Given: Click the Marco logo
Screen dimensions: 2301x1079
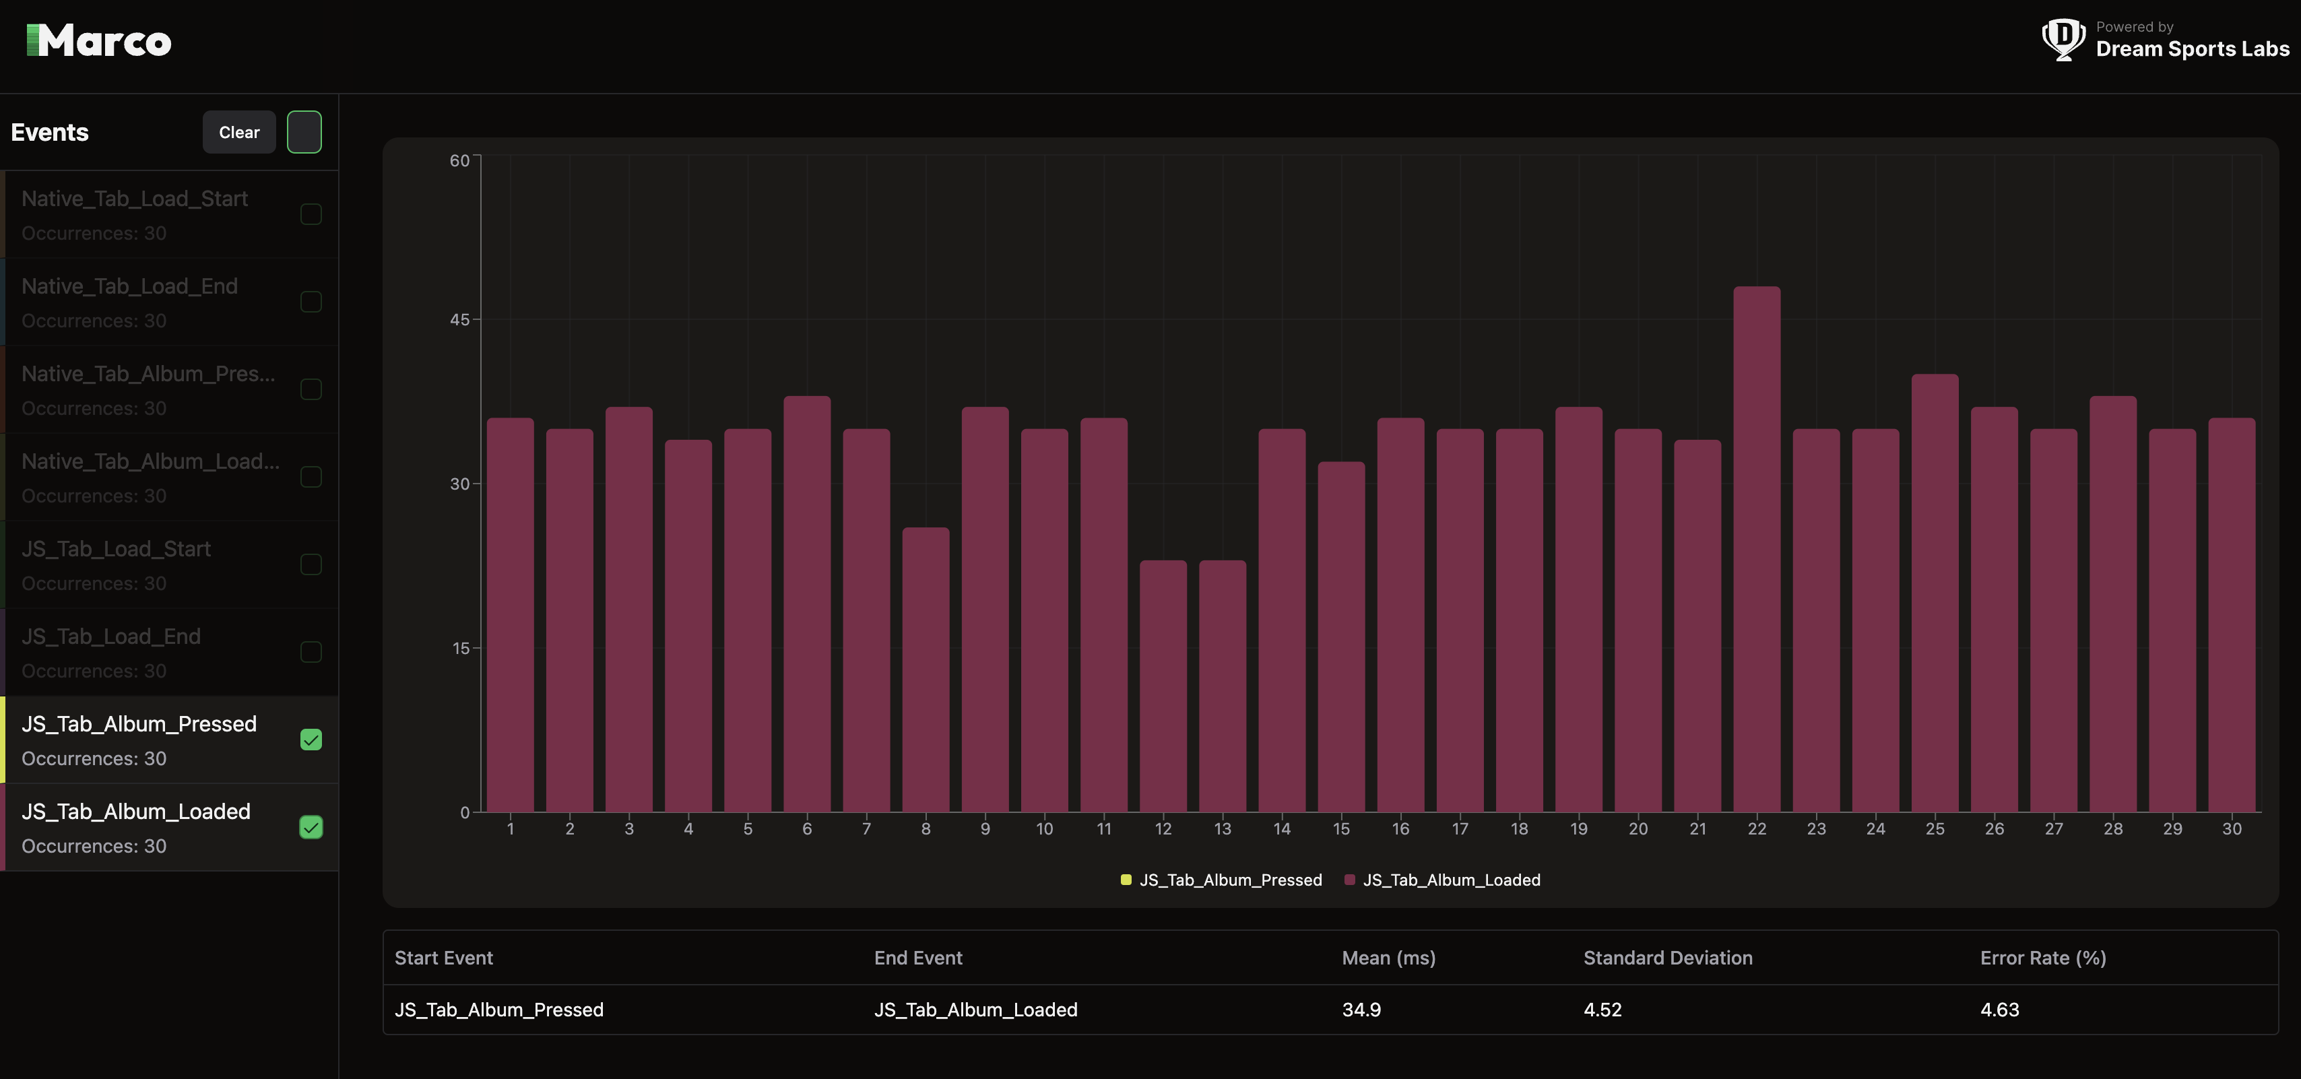Looking at the screenshot, I should (99, 41).
